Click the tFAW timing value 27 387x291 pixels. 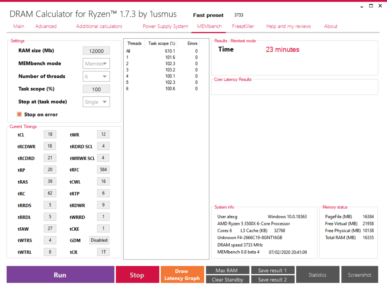(x=50, y=228)
